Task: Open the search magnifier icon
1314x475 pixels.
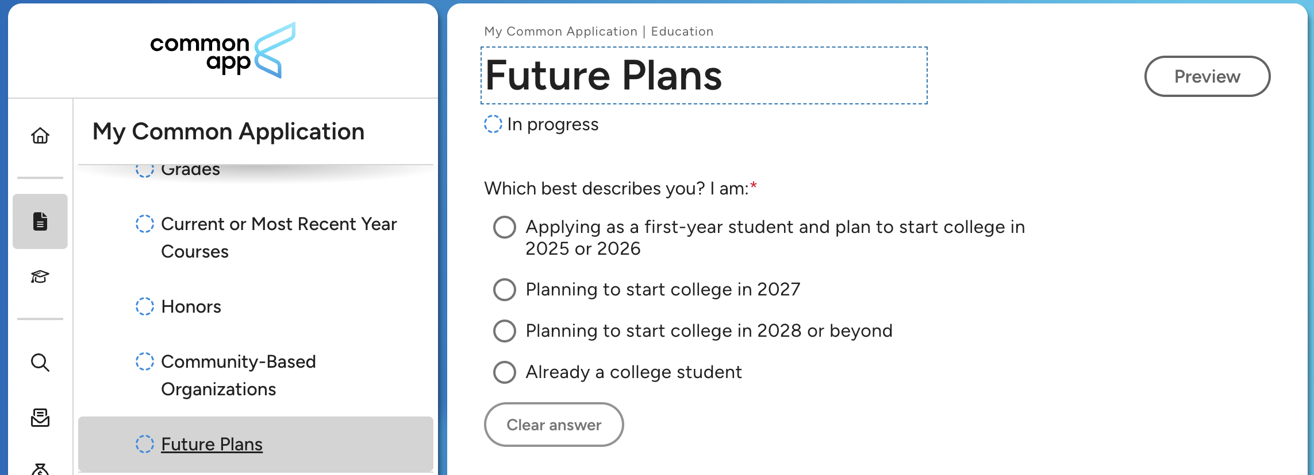Action: point(40,363)
